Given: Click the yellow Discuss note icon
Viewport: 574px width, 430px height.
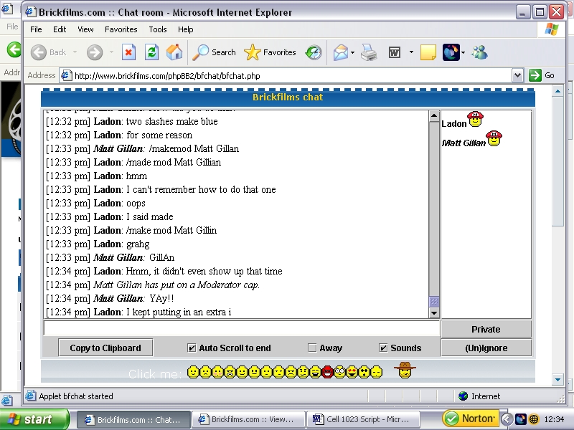Looking at the screenshot, I should click(x=428, y=52).
